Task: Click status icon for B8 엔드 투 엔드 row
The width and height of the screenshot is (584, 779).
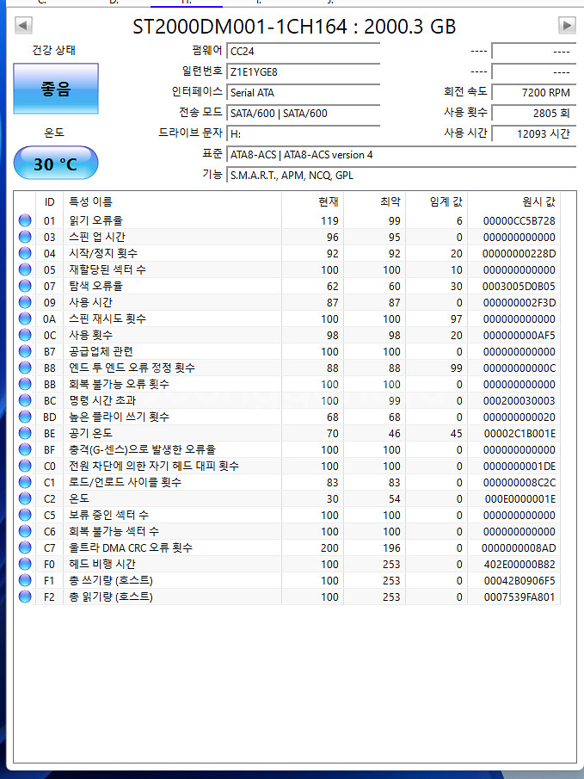Action: coord(25,368)
